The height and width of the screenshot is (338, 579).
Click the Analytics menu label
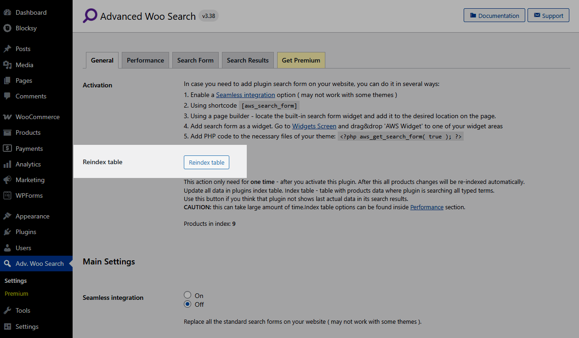pyautogui.click(x=28, y=164)
